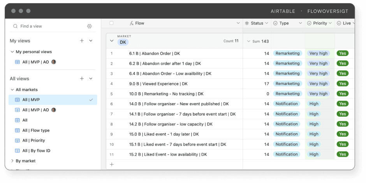The width and height of the screenshot is (366, 183).
Task: Click Notification tag on 14.0 B row
Action: 287,104
